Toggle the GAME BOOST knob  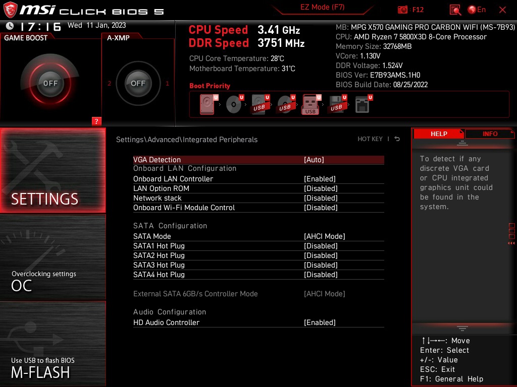click(x=50, y=83)
